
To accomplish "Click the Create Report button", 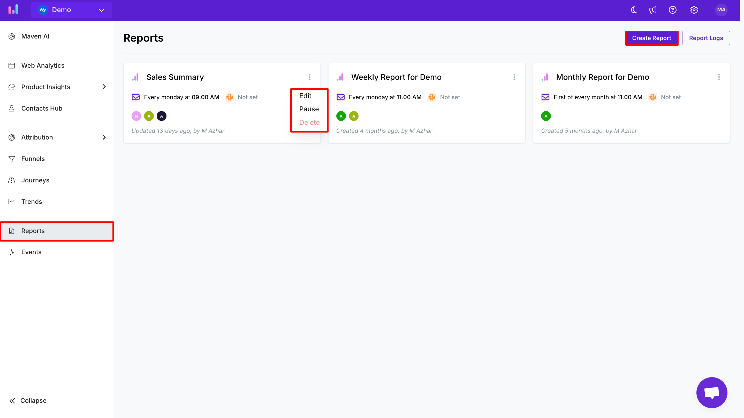I will (x=651, y=38).
